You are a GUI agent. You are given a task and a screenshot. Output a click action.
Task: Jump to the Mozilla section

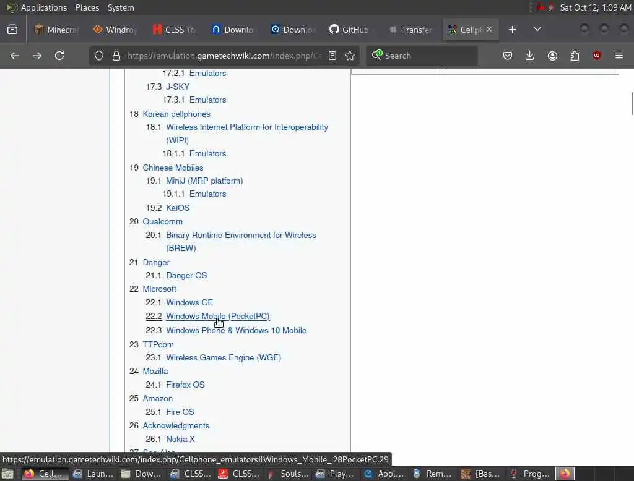(155, 371)
